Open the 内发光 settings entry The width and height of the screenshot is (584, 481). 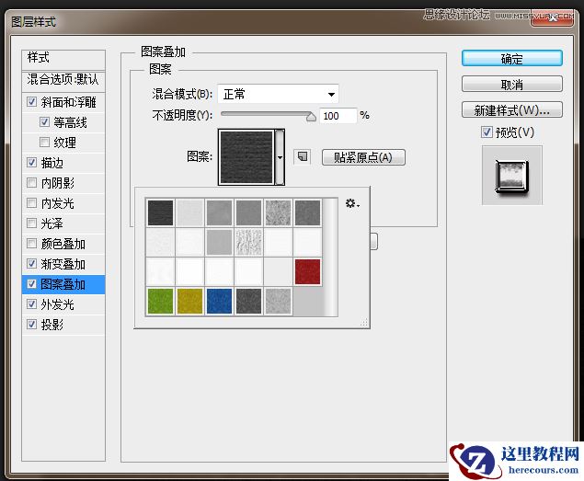point(57,203)
